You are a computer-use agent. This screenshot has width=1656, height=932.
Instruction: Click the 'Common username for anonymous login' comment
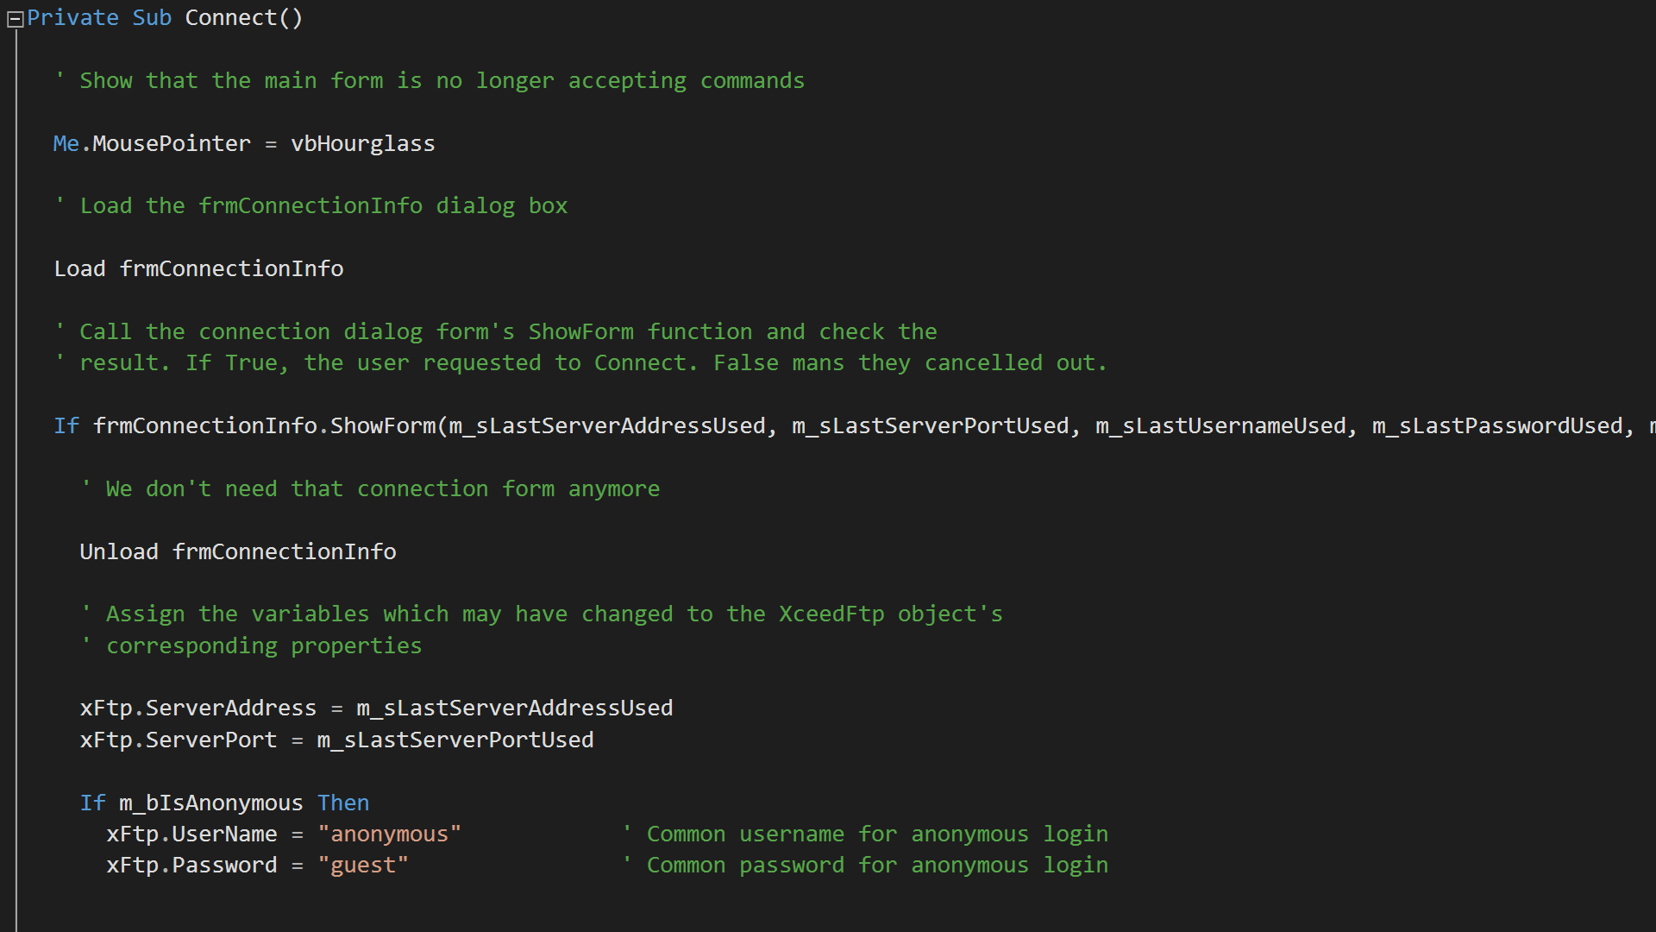point(876,834)
